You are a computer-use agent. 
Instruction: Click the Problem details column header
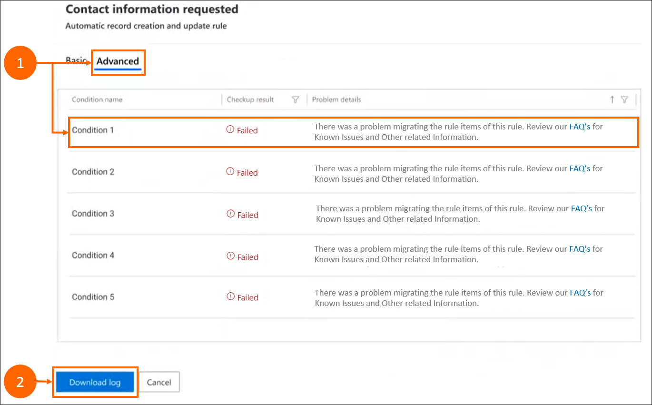[x=336, y=99]
